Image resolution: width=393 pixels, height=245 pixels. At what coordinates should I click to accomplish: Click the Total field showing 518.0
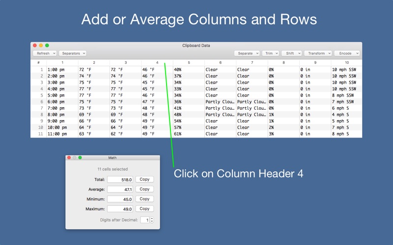coord(120,180)
